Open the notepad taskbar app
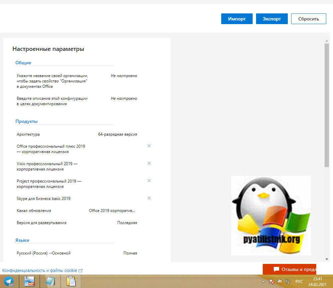The width and height of the screenshot is (333, 288). pos(50,281)
